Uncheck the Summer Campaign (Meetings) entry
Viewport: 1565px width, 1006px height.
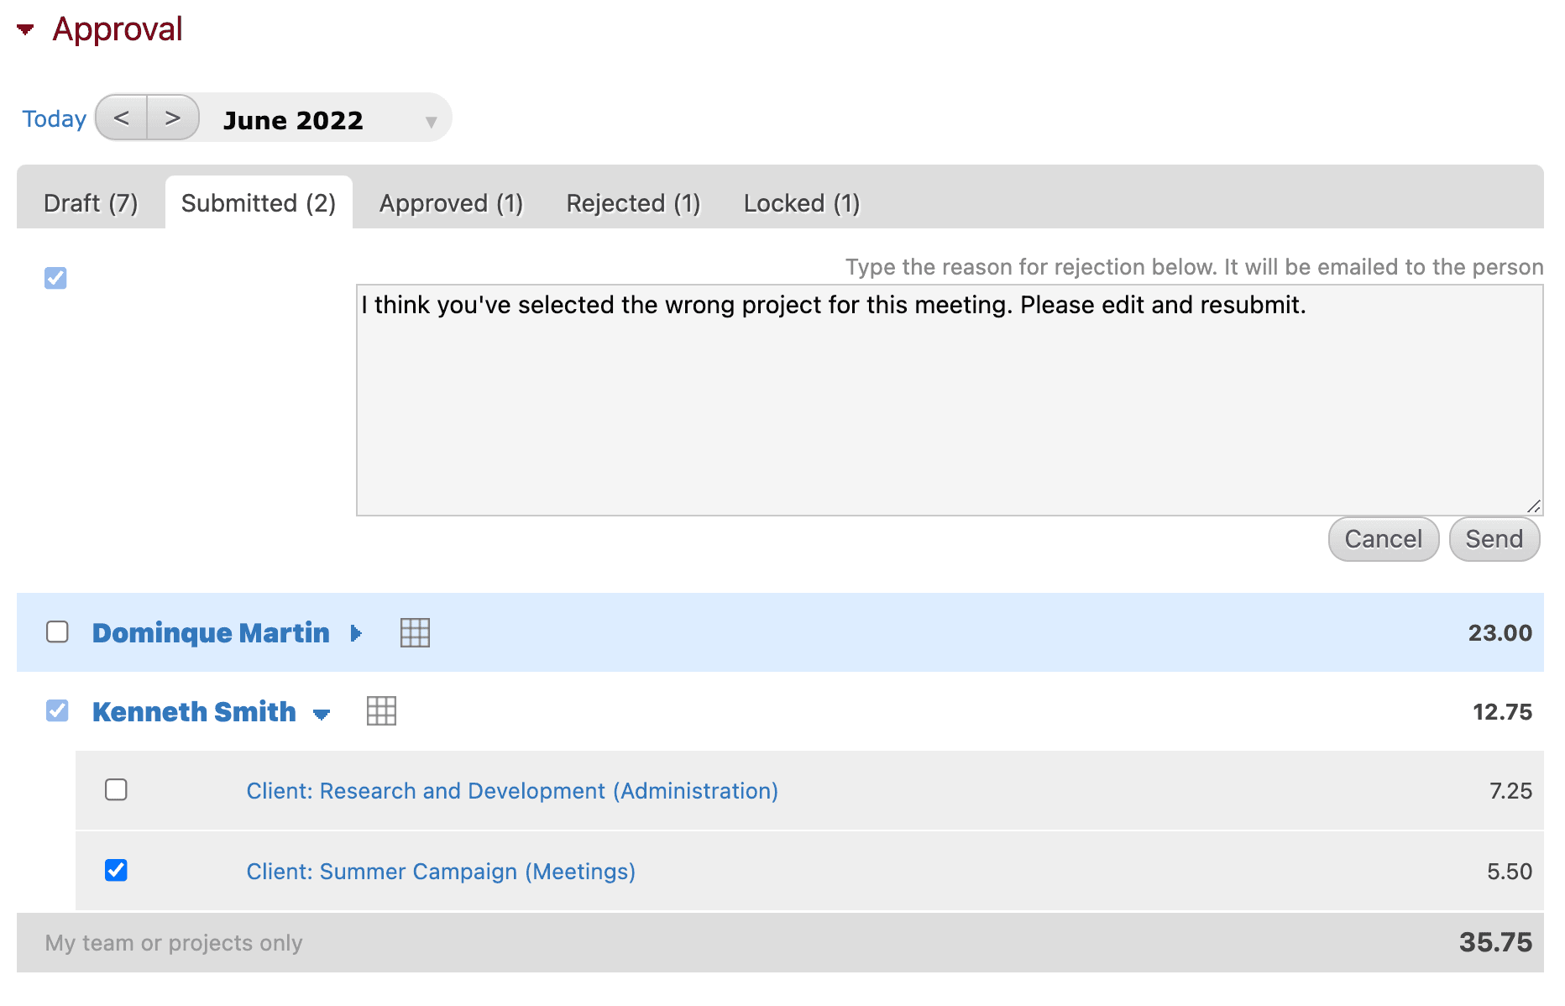coord(117,871)
